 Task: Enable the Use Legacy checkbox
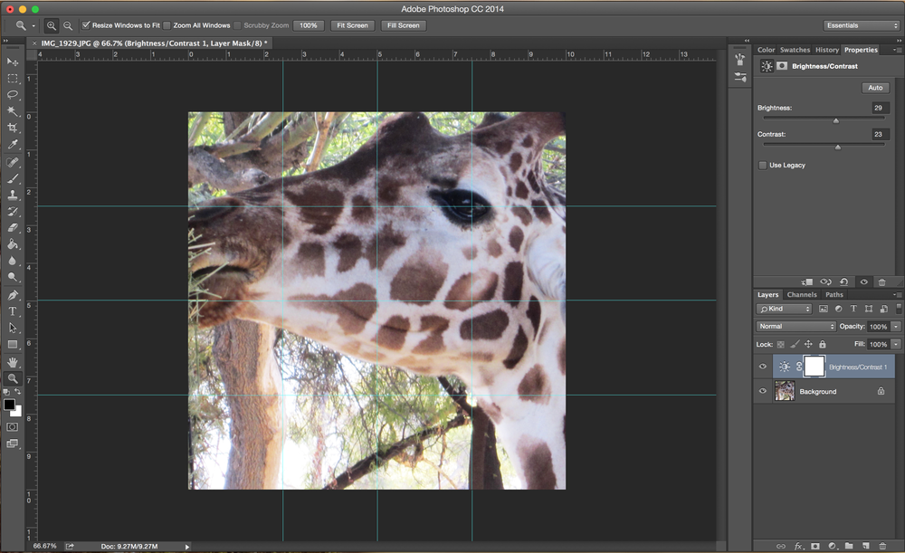click(763, 165)
